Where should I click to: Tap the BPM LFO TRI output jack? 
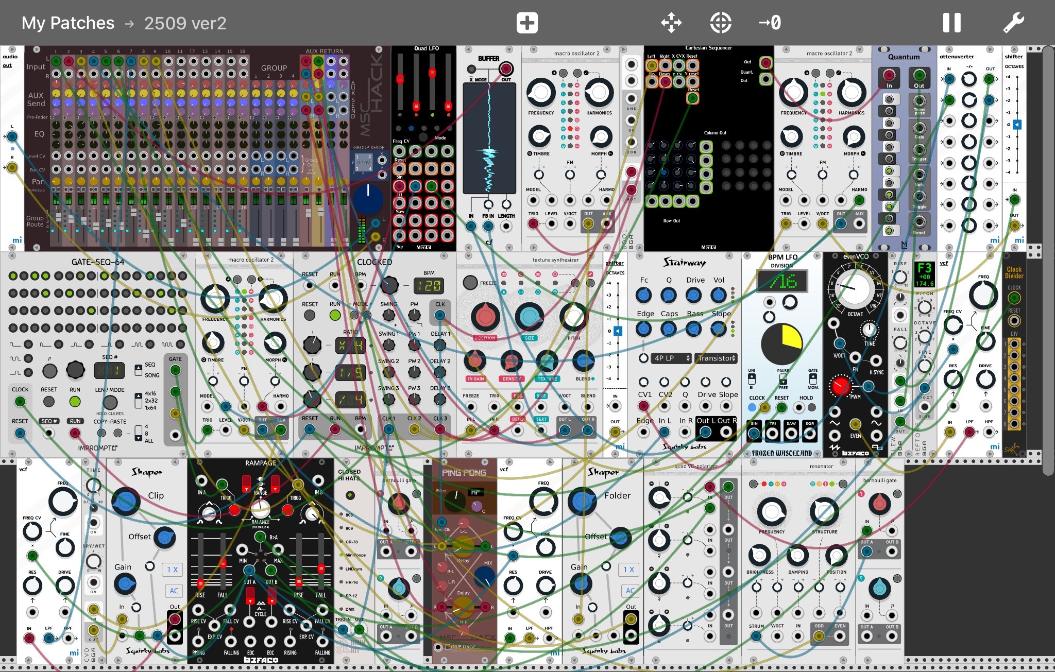tap(772, 434)
